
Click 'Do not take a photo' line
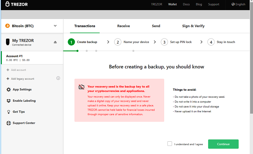(199, 97)
